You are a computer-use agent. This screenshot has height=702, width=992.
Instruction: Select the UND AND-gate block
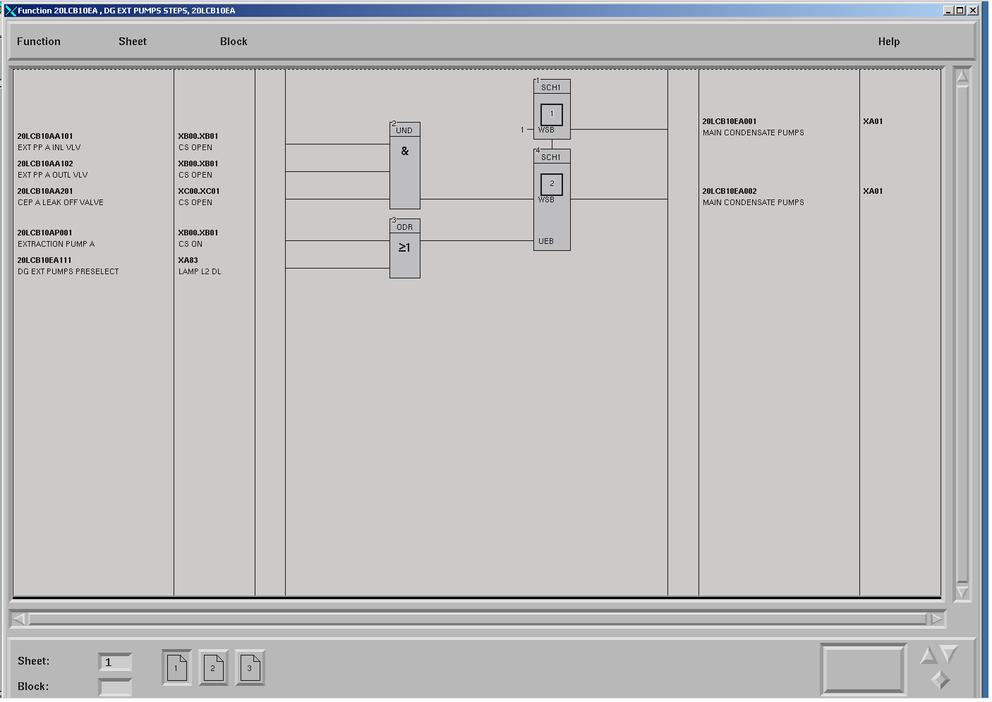[405, 166]
